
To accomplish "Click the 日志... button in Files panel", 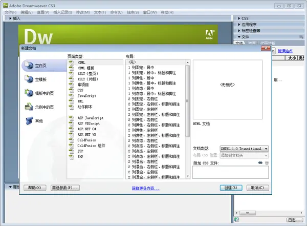I will 295,220.
